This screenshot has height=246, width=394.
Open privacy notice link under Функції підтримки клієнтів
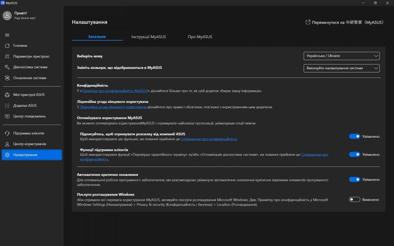click(x=204, y=157)
